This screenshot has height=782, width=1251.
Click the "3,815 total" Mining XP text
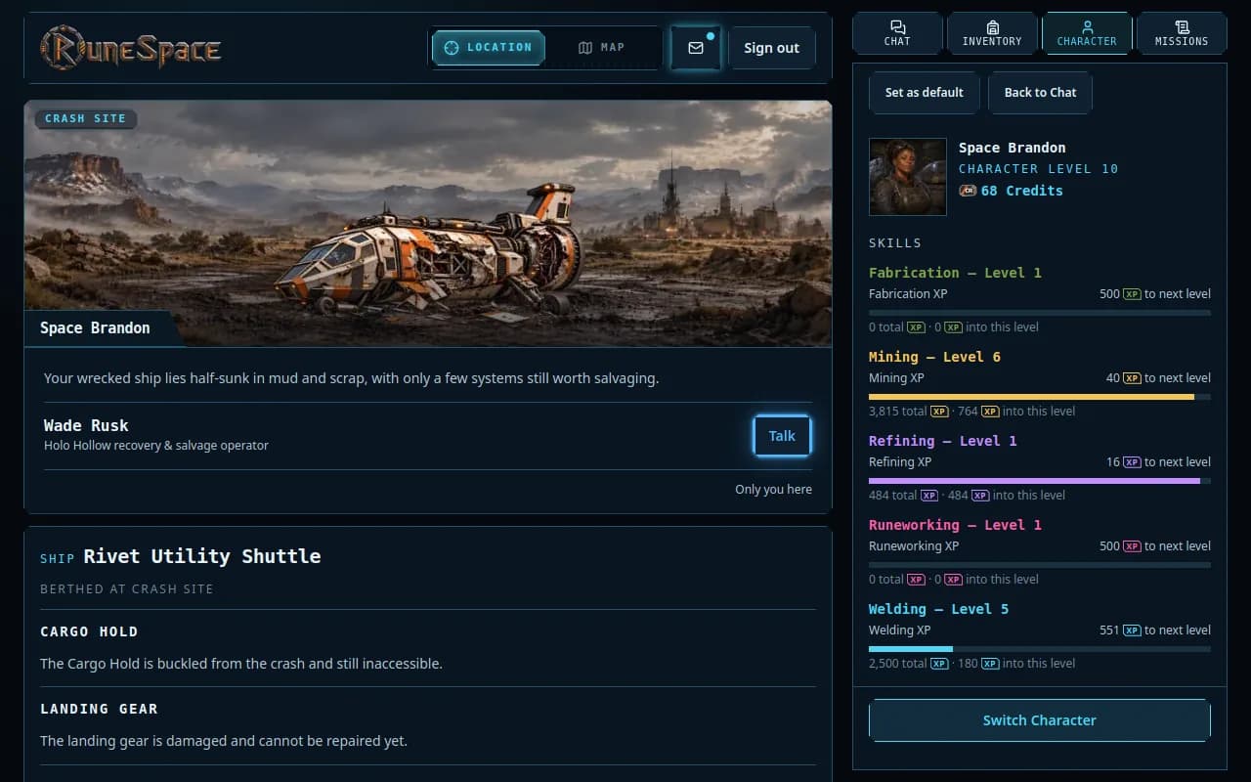[897, 412]
